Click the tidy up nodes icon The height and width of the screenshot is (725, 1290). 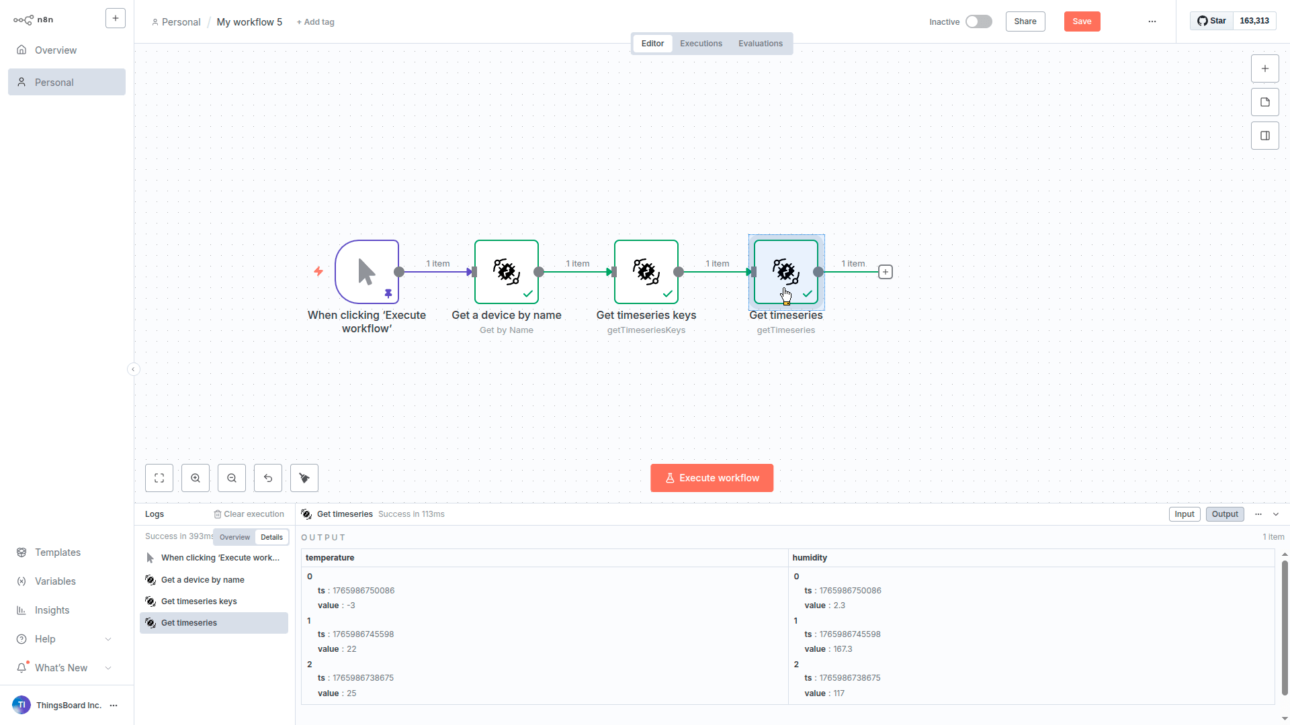coord(304,478)
